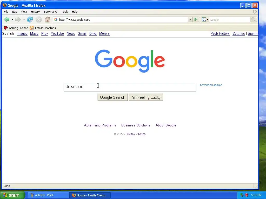Click the network connection tray icon

click(x=242, y=195)
